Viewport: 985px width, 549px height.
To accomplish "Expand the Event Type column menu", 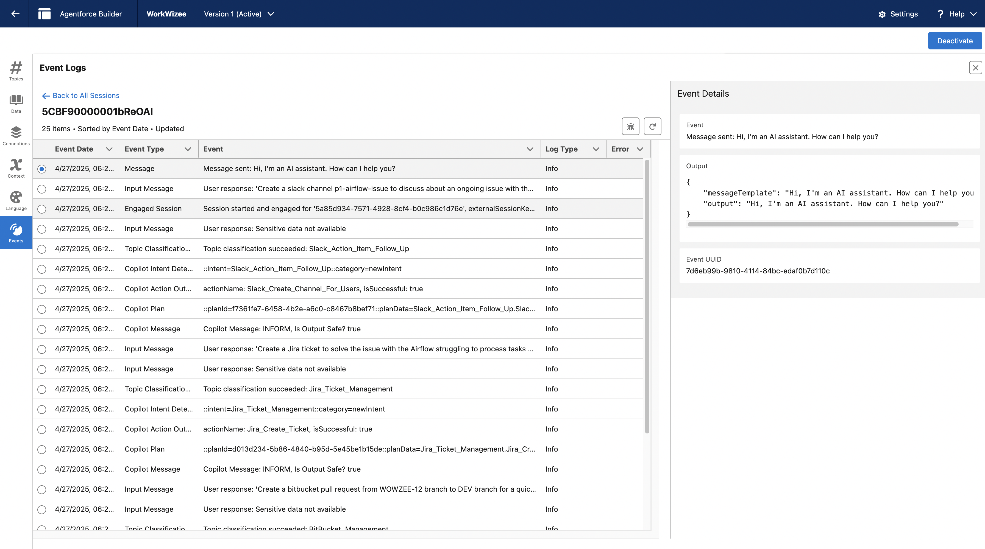I will tap(187, 149).
